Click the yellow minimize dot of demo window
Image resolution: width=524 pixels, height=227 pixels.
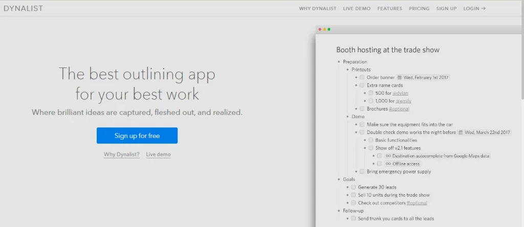point(324,29)
